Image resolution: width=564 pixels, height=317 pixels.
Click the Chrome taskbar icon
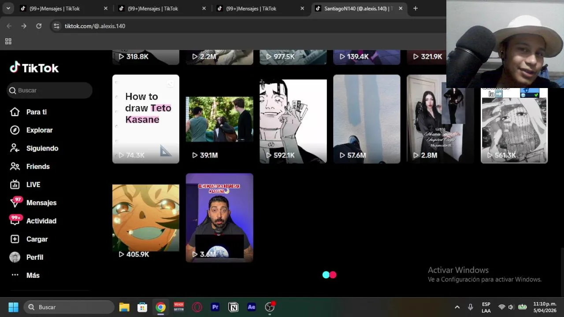click(160, 307)
